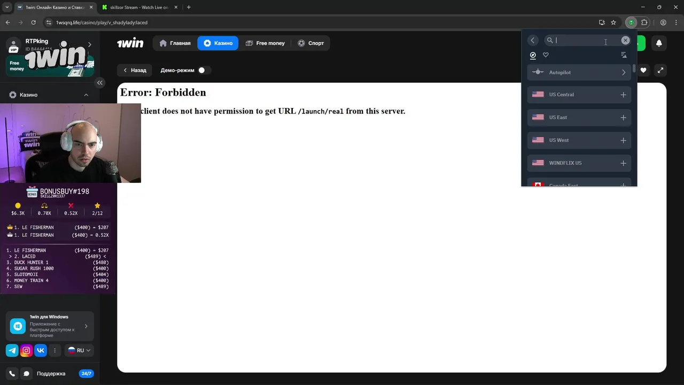Click the SUGAR RUSH 1000 row
The width and height of the screenshot is (684, 385).
(58, 268)
